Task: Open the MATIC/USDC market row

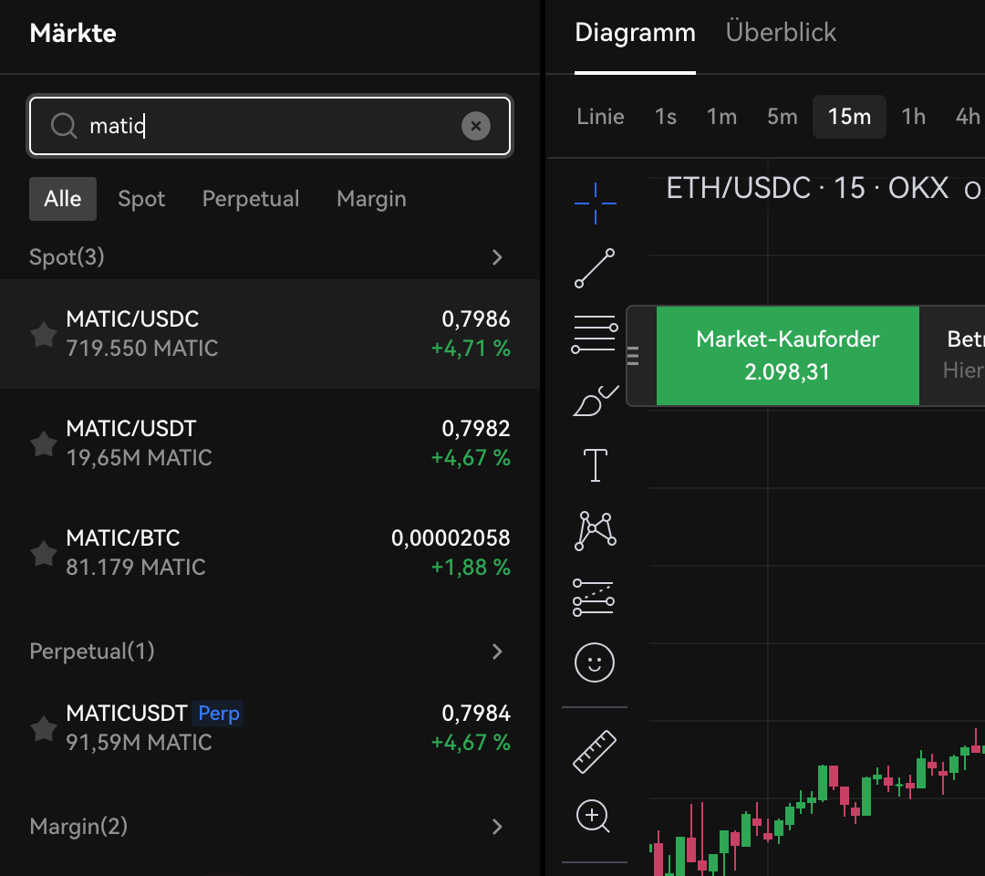Action: 270,334
